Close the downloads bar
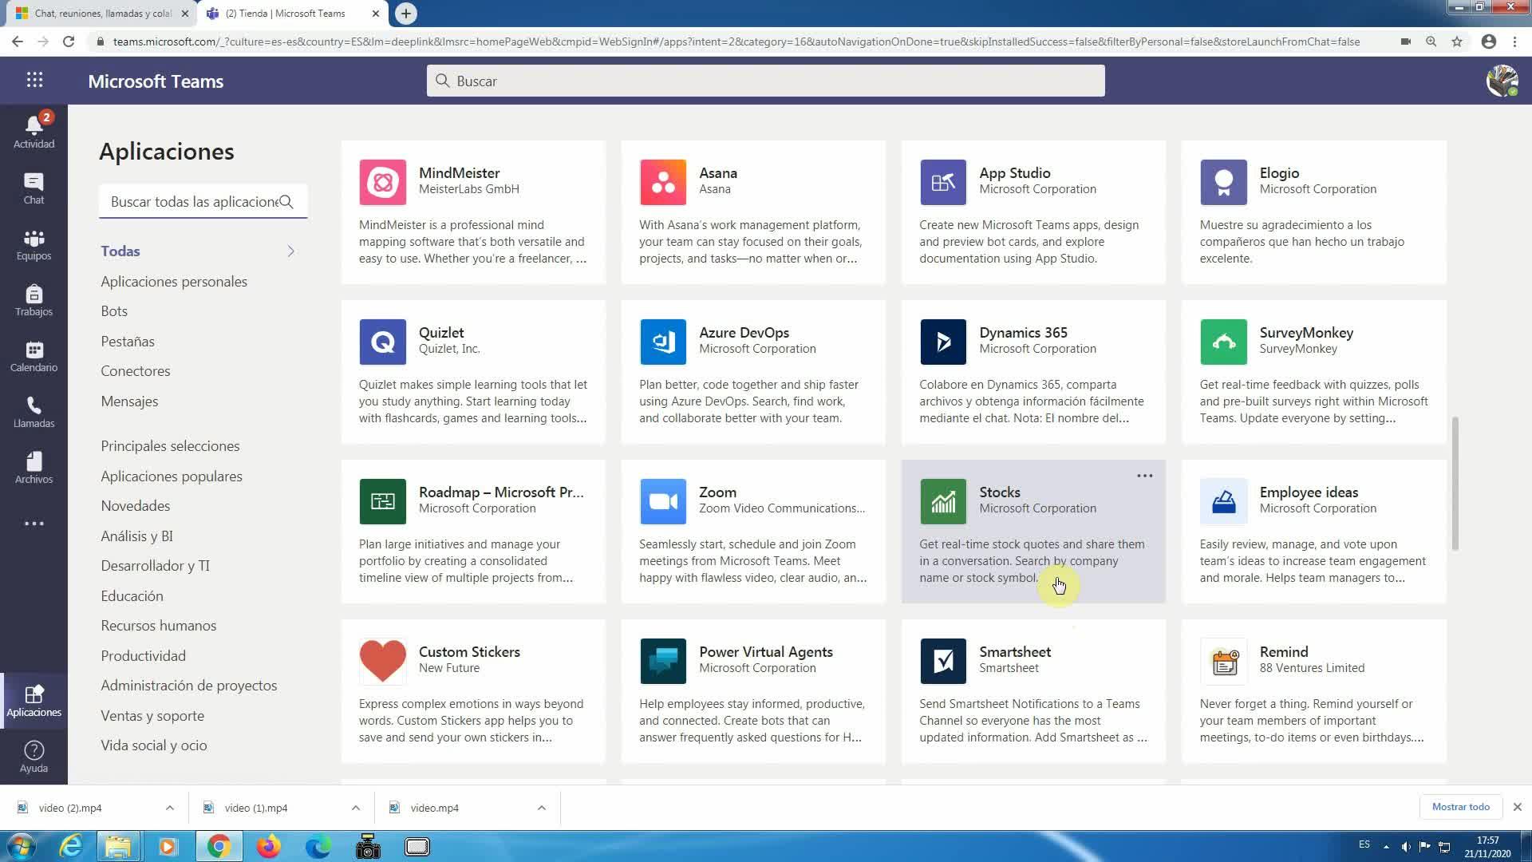1532x862 pixels. tap(1517, 807)
